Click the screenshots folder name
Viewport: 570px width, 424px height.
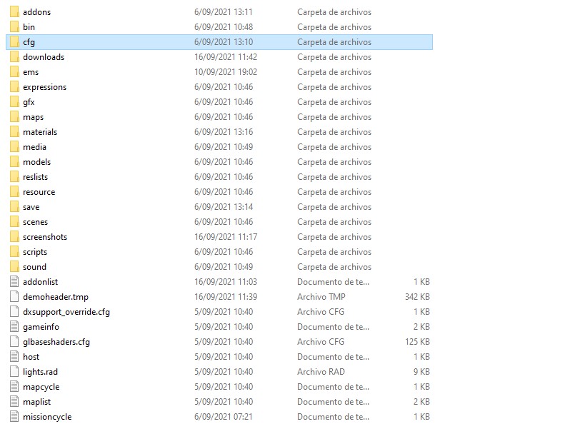pyautogui.click(x=45, y=237)
